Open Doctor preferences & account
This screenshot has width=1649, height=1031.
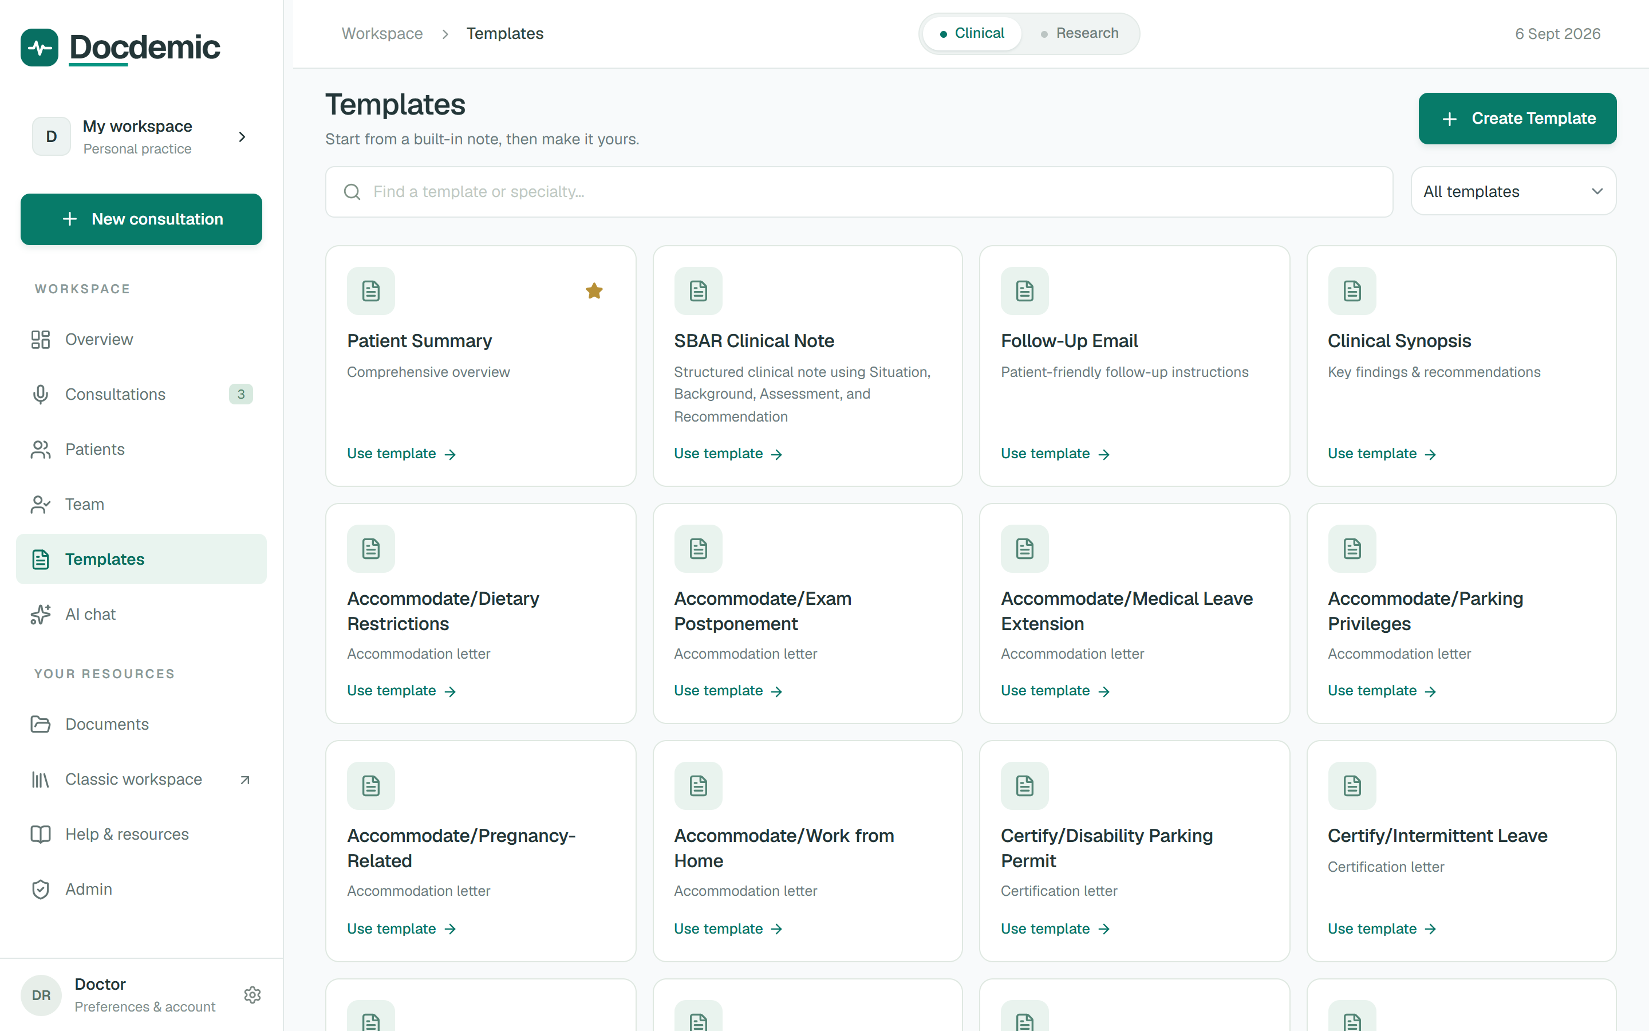(145, 995)
